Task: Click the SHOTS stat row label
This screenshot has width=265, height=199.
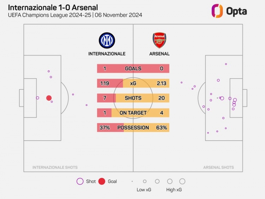Action: coord(133,98)
